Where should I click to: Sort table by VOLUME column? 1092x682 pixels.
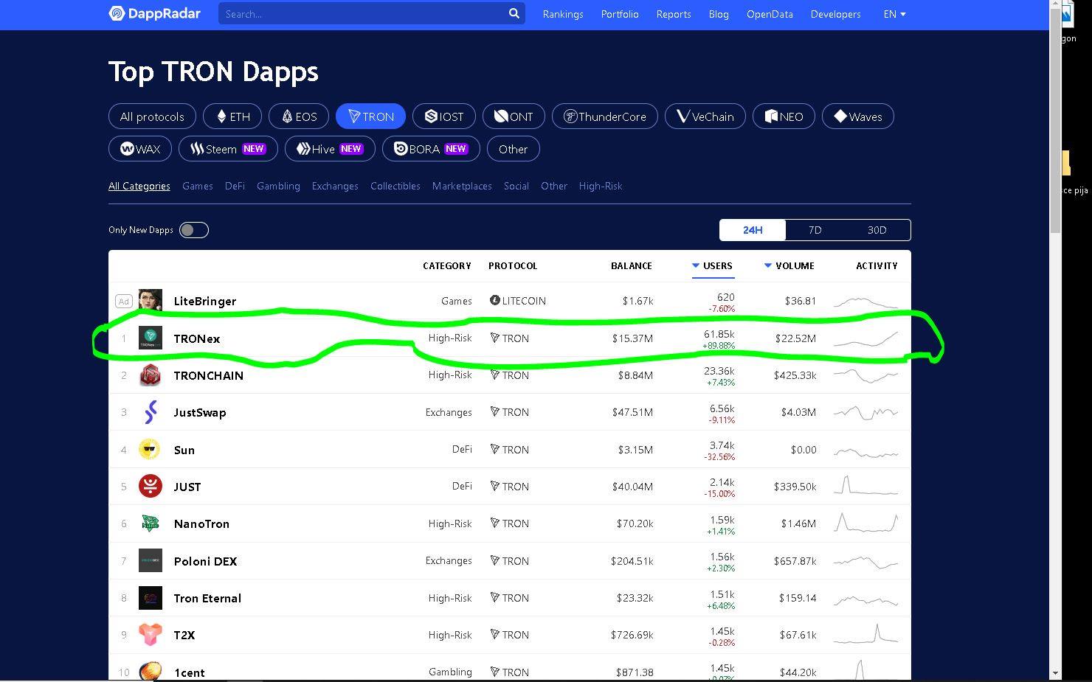tap(789, 265)
